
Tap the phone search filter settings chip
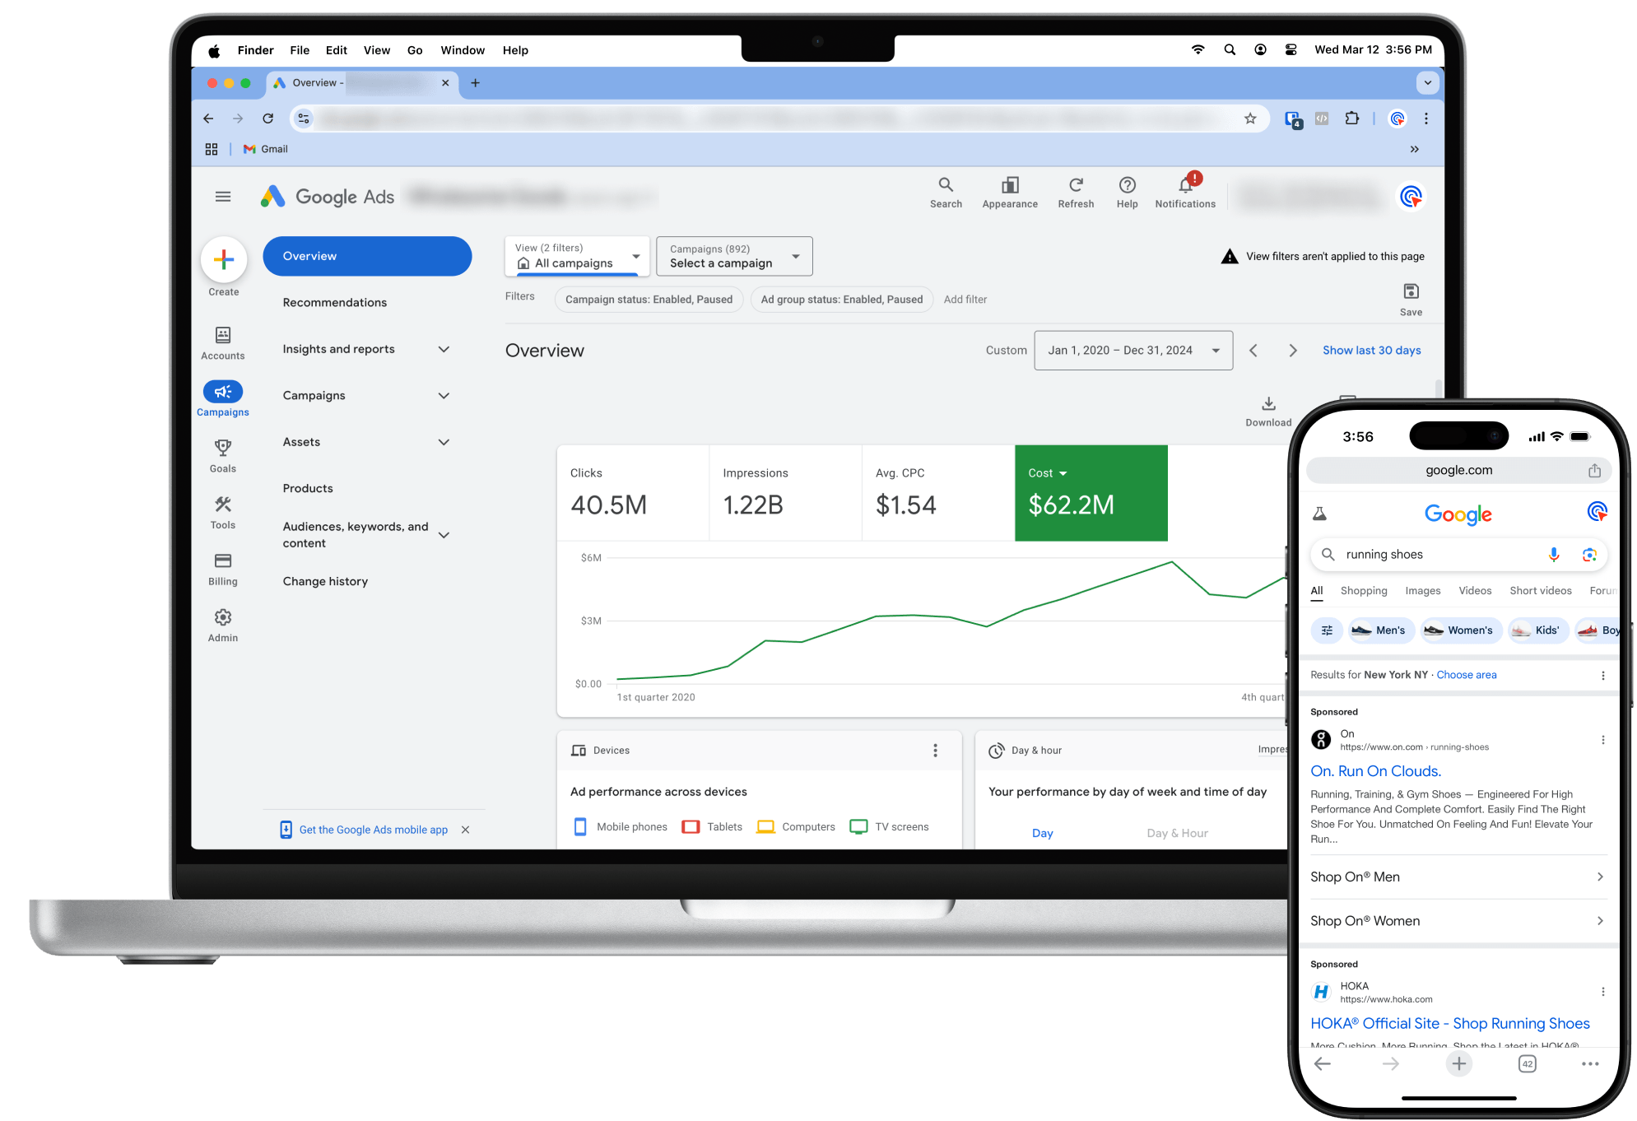coord(1327,630)
